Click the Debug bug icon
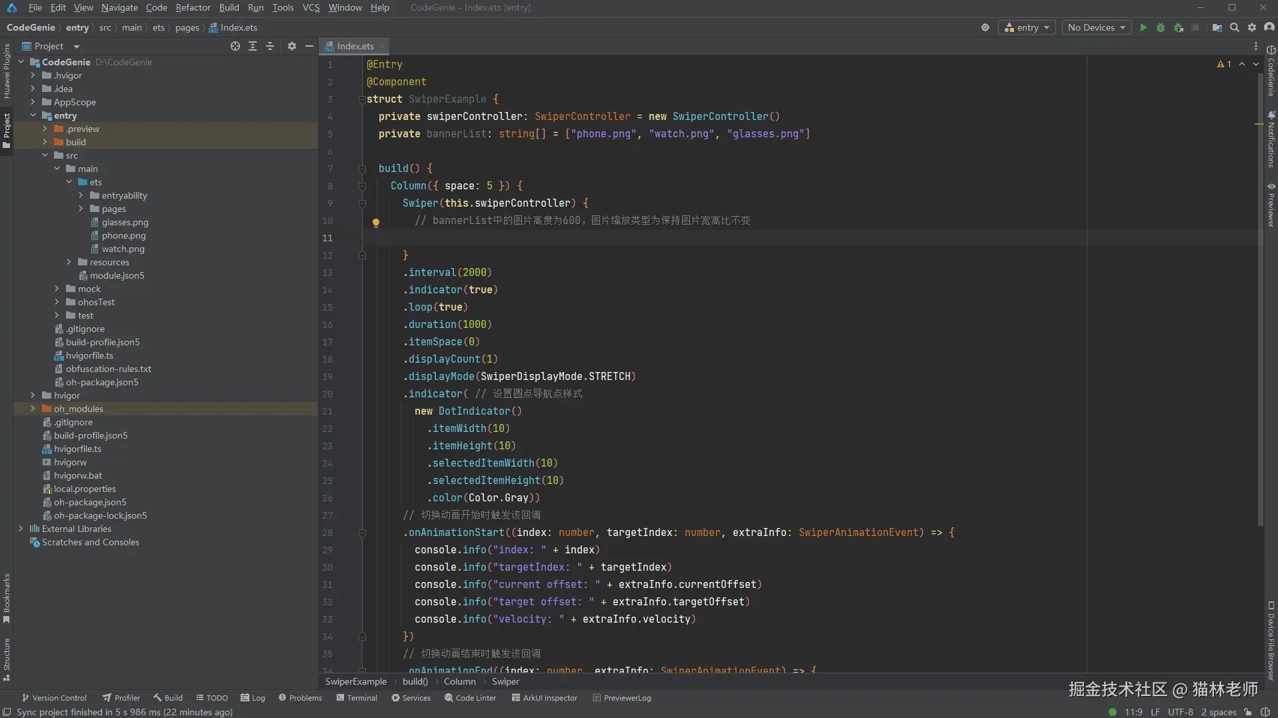Screen dimensions: 1278x718 click(1161, 27)
